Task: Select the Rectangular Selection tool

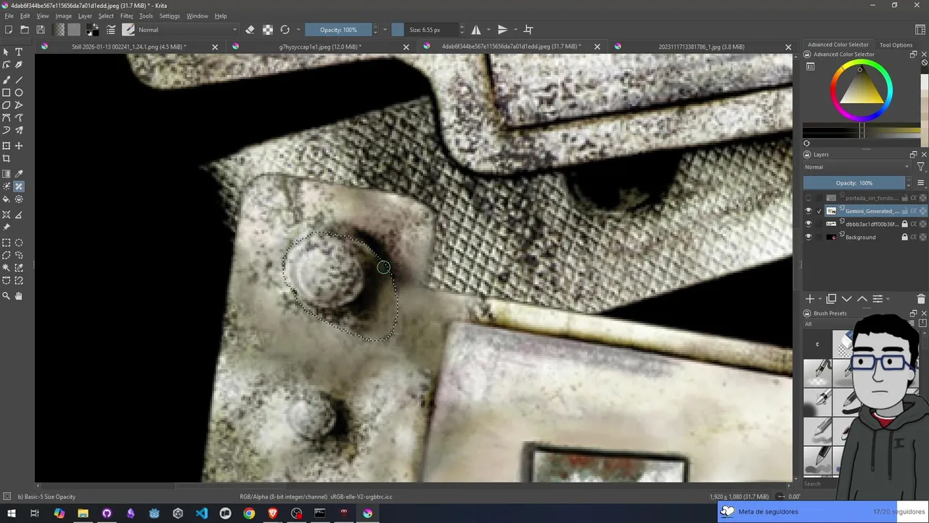Action: click(x=7, y=243)
